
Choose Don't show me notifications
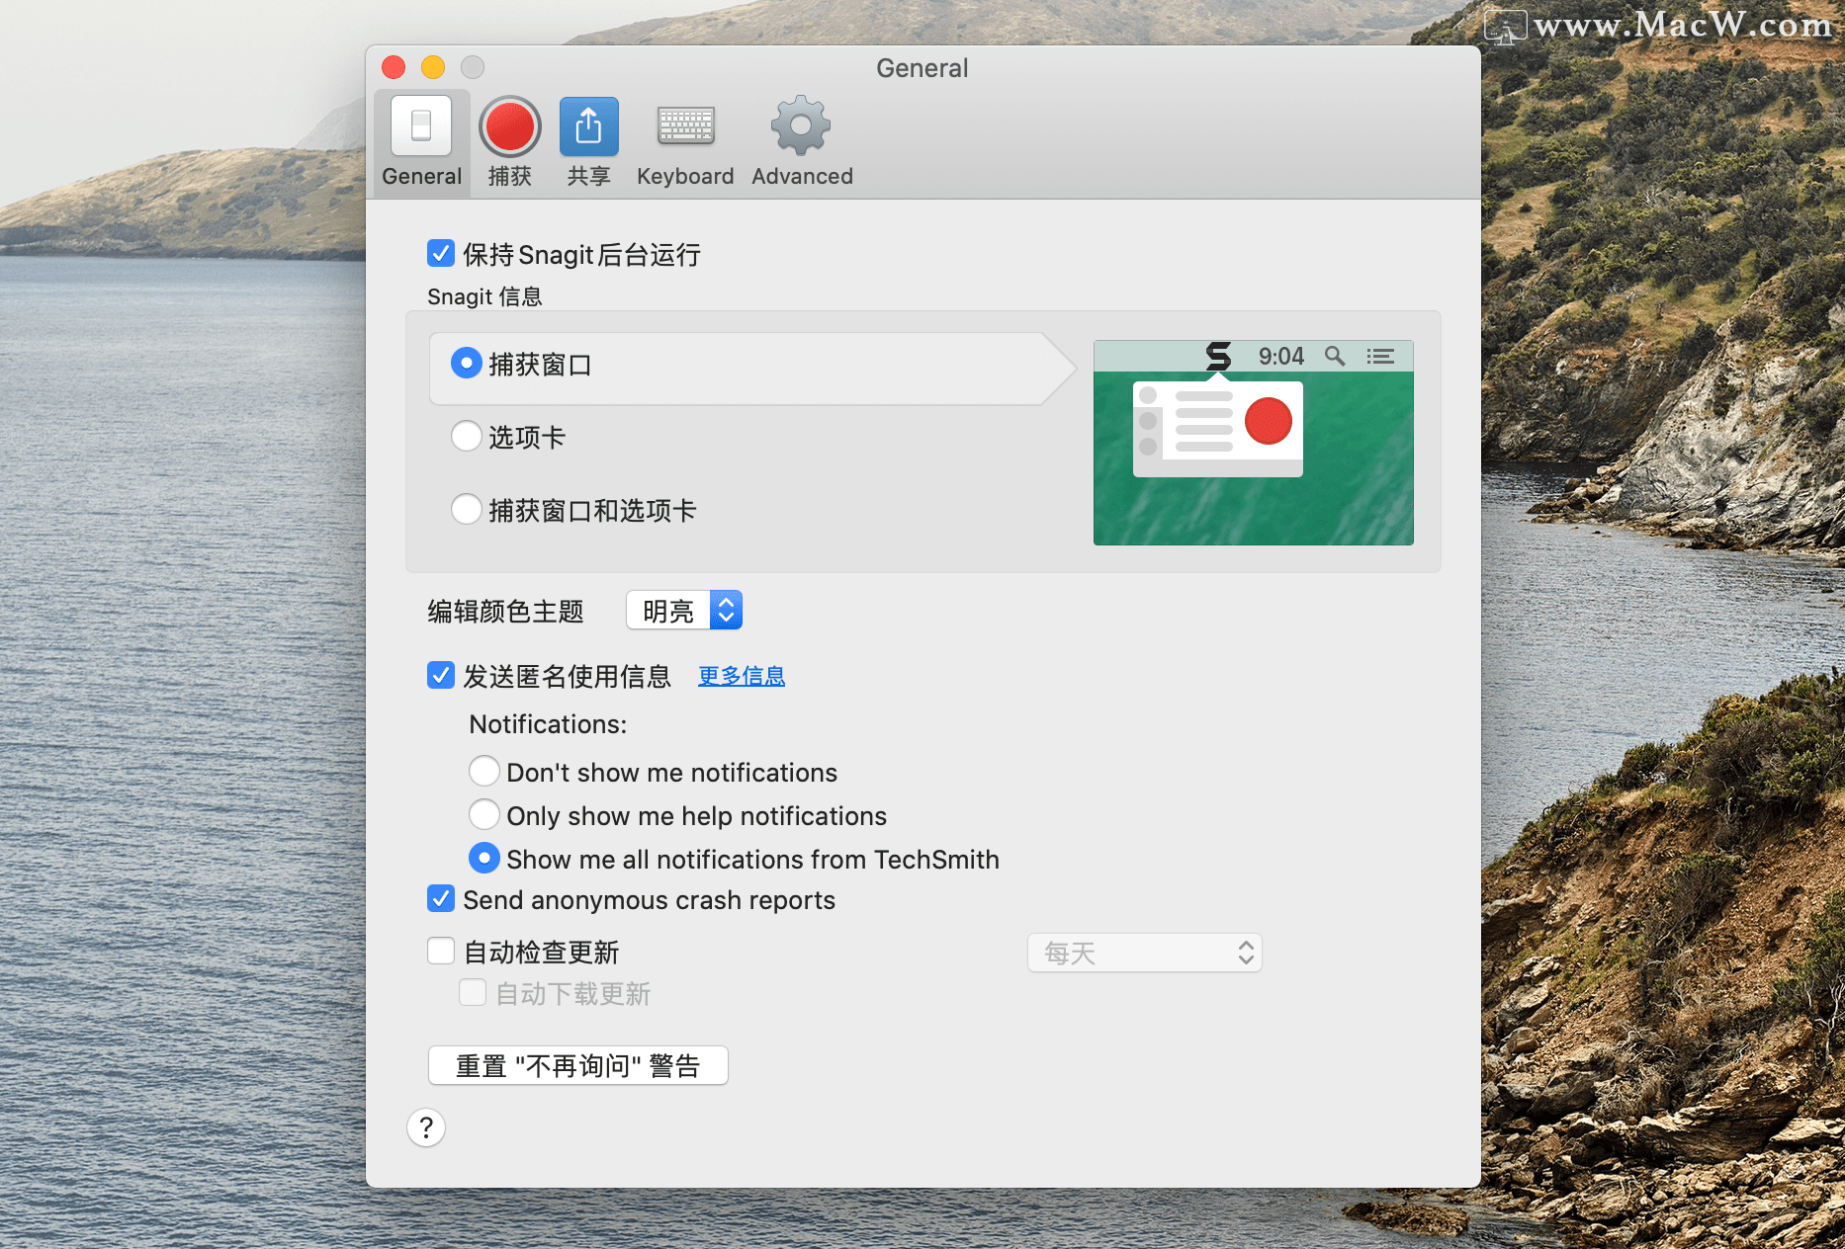[x=484, y=772]
